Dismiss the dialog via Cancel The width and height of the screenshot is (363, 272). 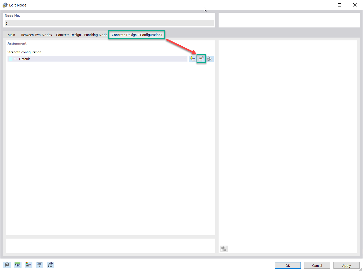click(x=317, y=265)
